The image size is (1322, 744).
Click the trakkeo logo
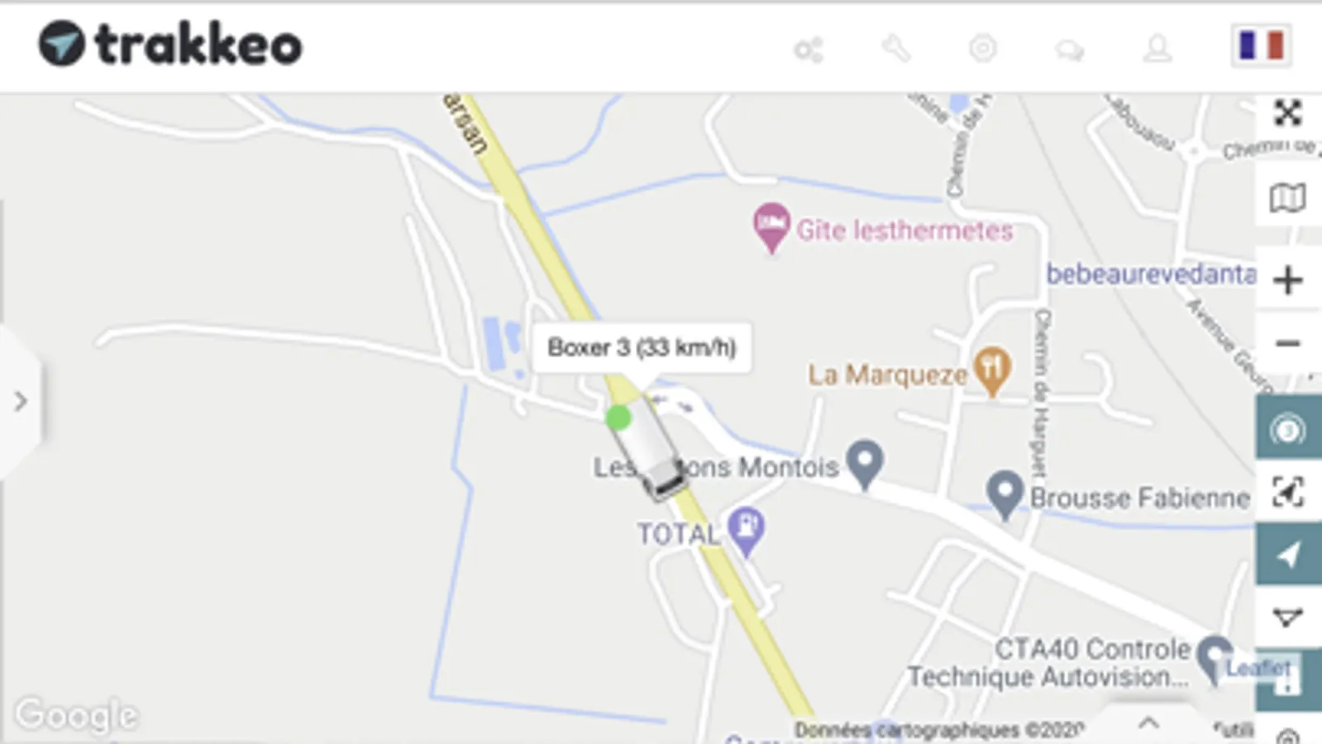170,44
